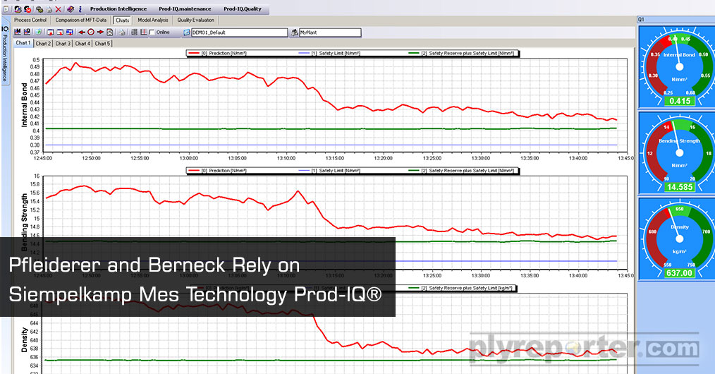This screenshot has height=374, width=715.
Task: Open the DEMO1_Default configuration field
Action: click(240, 32)
